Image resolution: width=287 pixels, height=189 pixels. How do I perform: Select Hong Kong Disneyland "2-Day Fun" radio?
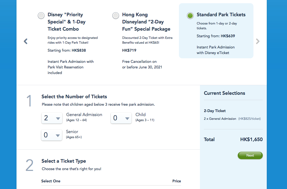pos(116,15)
